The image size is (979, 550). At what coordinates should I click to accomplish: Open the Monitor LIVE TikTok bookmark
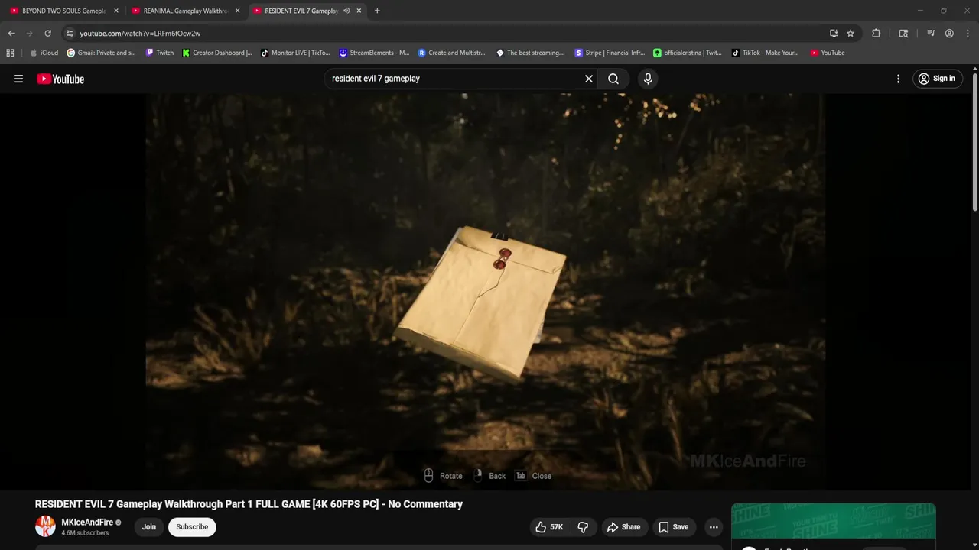click(295, 53)
